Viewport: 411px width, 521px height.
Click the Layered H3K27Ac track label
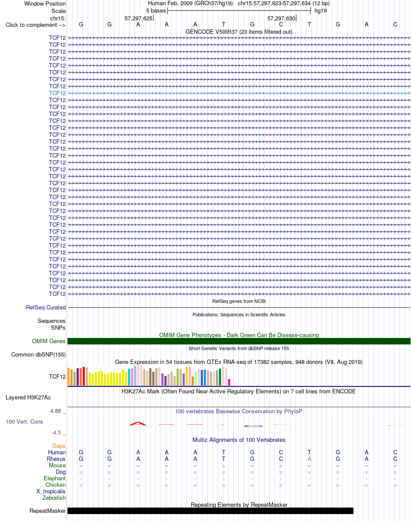[x=28, y=397]
